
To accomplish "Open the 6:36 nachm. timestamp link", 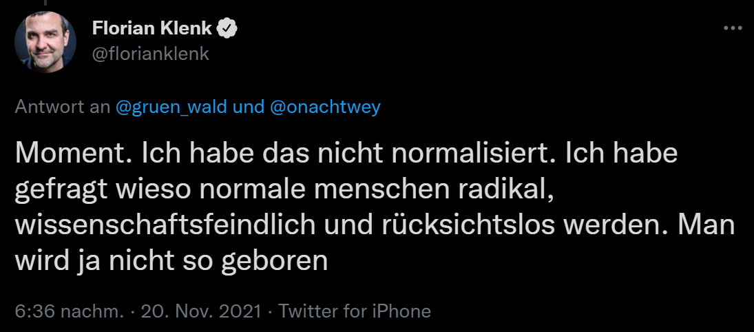I will click(70, 311).
